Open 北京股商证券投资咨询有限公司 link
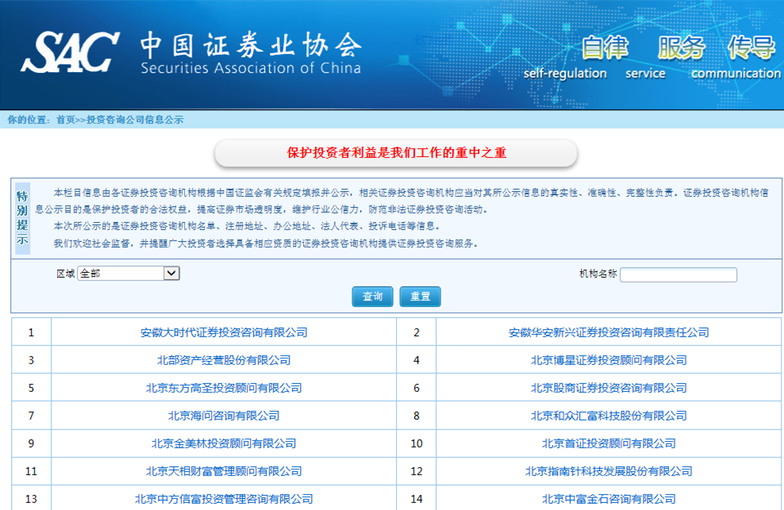Image resolution: width=784 pixels, height=510 pixels. [x=609, y=388]
